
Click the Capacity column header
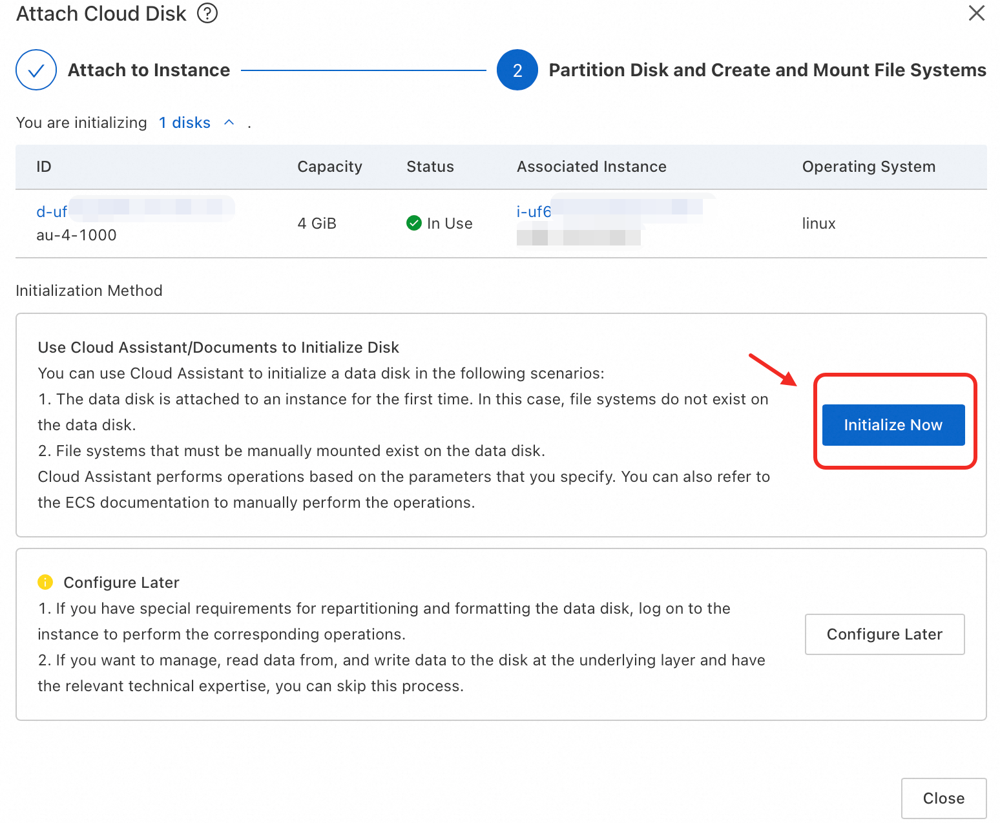329,167
